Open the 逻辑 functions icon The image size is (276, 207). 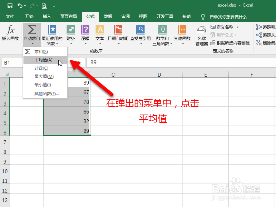tap(85, 30)
